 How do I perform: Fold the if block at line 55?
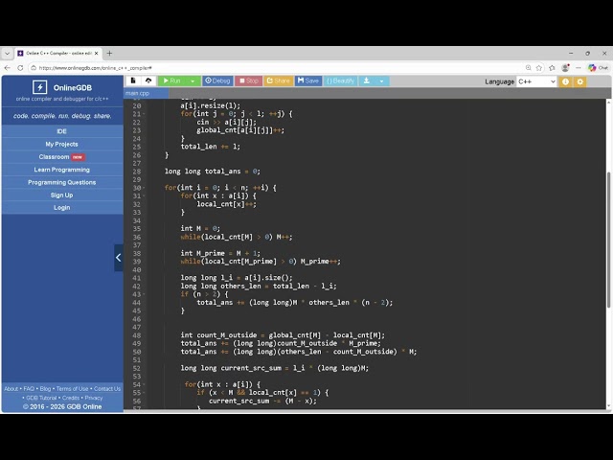tap(144, 393)
